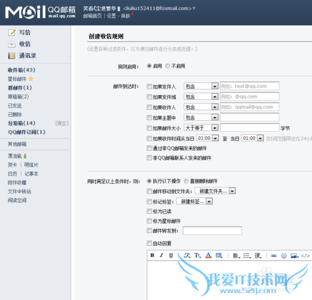
Task: Open the 新建标签 label dropdown
Action: [195, 201]
